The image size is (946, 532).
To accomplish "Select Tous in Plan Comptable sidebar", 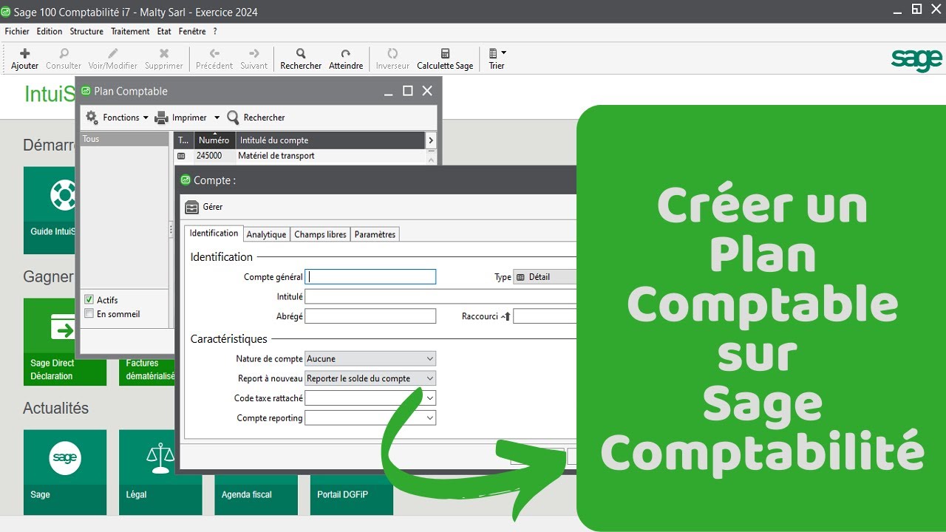I will [x=124, y=139].
